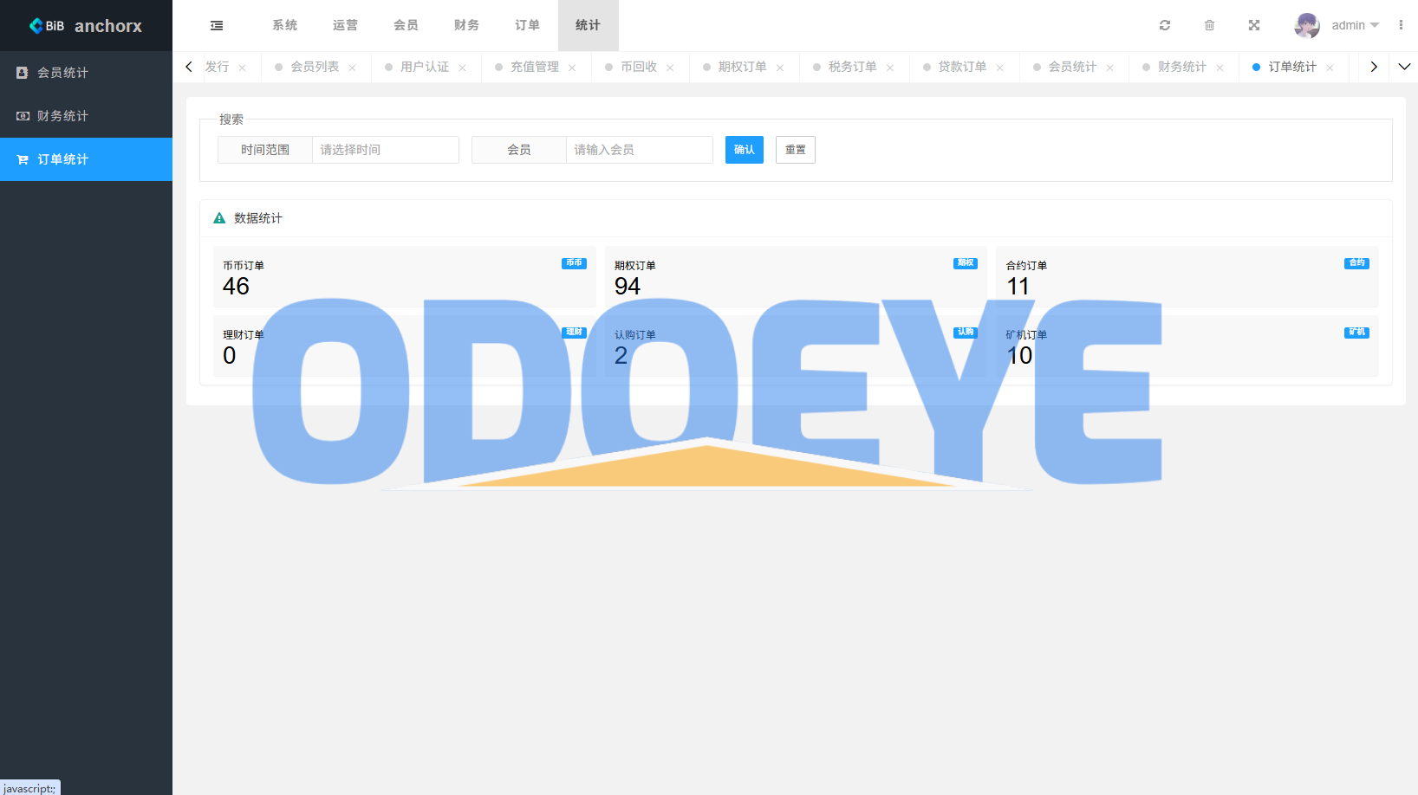The image size is (1418, 795).
Task: Click the trash clear-cache icon
Action: click(x=1209, y=26)
